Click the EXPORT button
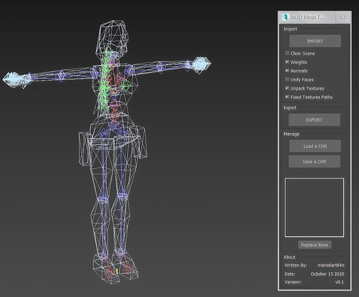 (314, 120)
